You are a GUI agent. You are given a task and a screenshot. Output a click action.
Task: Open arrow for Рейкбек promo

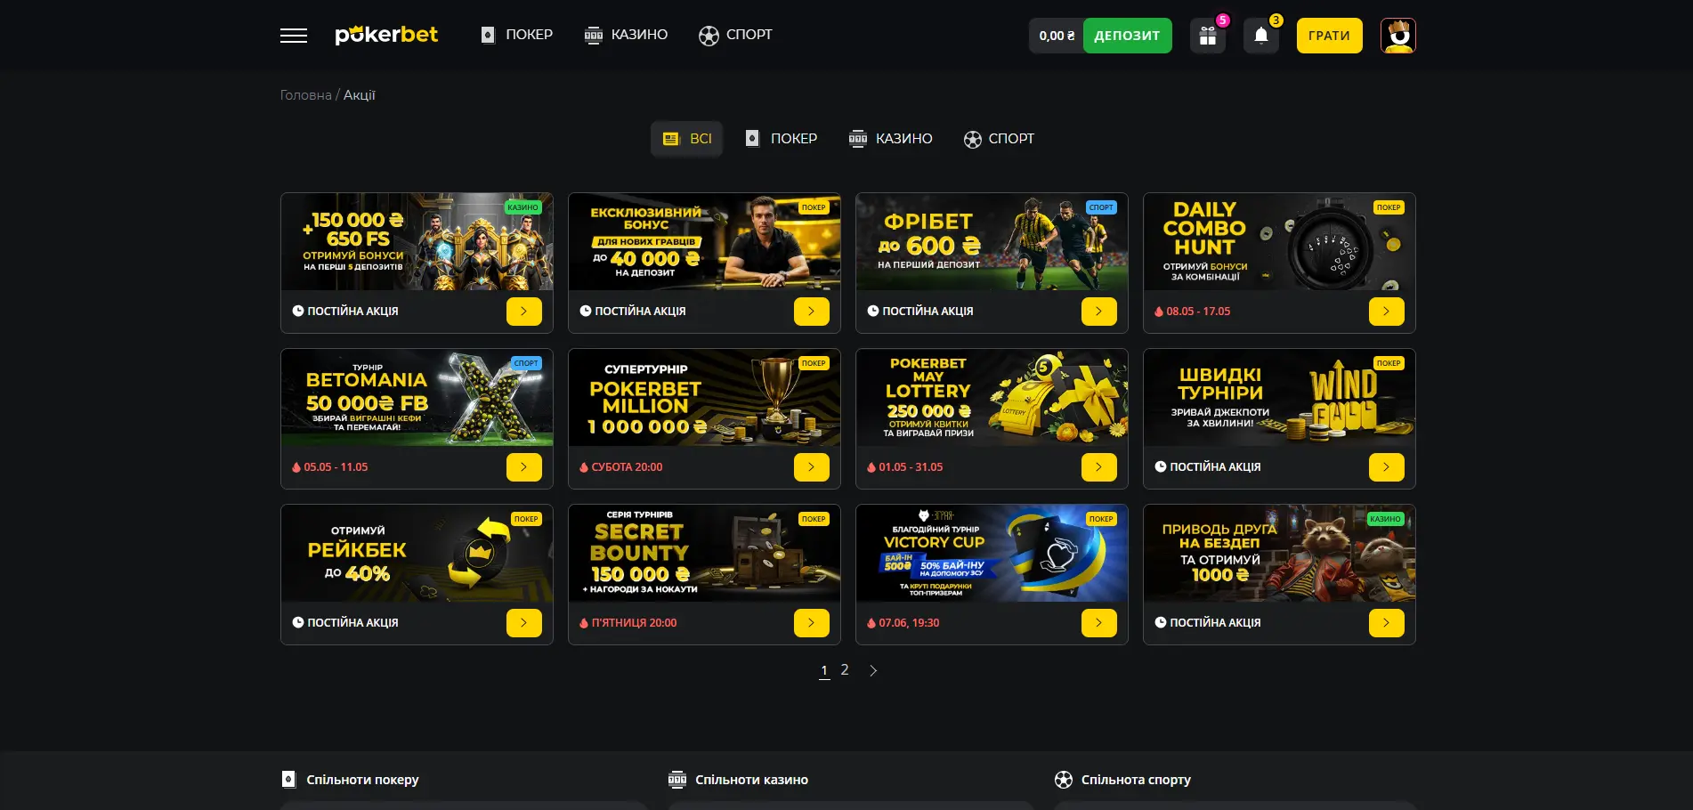(524, 623)
